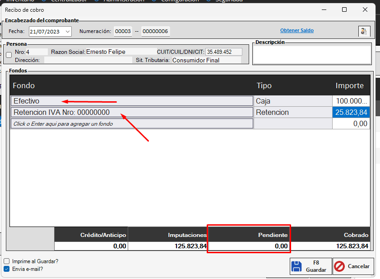Select the Caja type cell of Efectivo
This screenshot has width=380, height=279.
[292, 101]
